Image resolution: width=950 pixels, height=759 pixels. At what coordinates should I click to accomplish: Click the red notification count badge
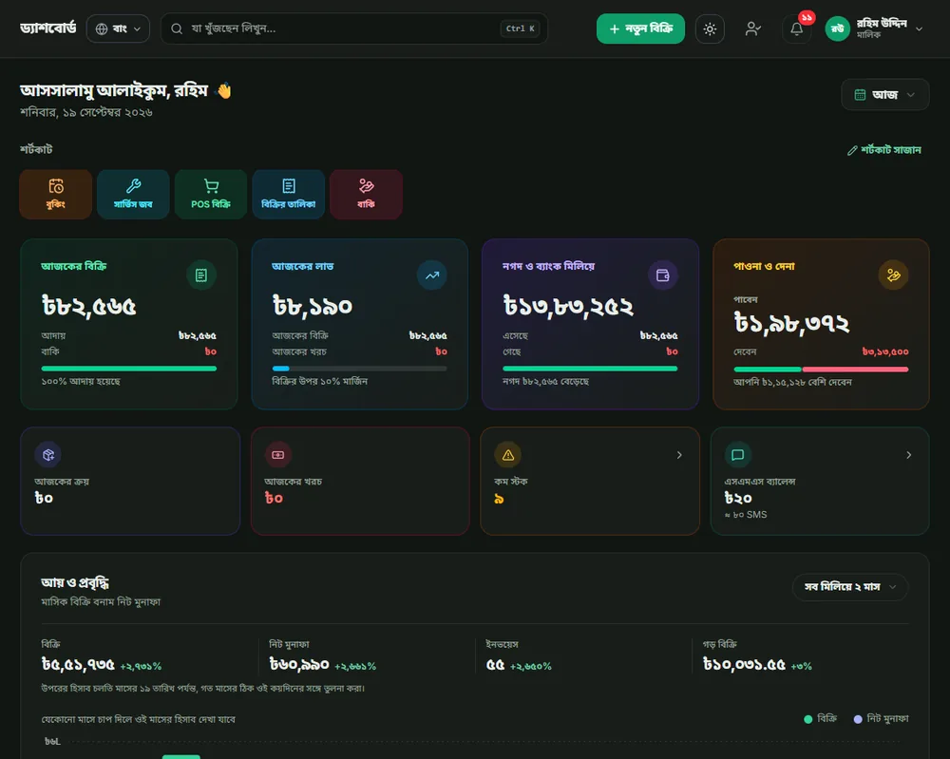807,17
